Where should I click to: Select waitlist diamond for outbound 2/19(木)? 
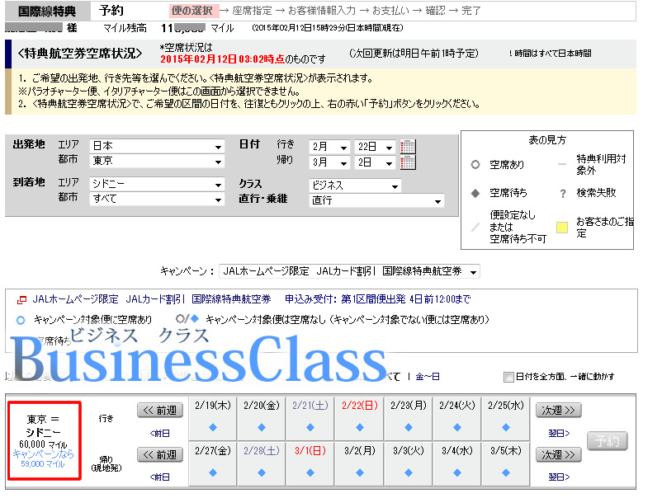tap(213, 428)
